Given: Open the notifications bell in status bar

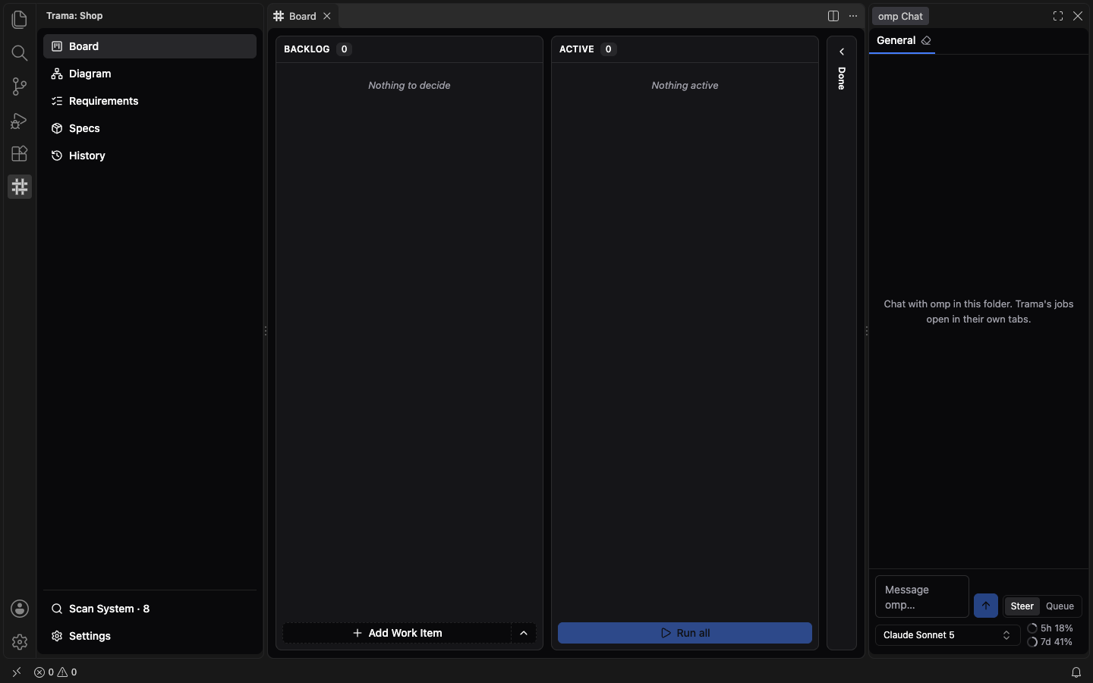Looking at the screenshot, I should (x=1076, y=672).
